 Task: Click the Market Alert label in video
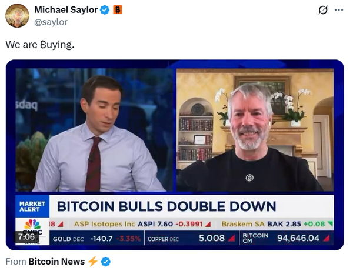tap(32, 206)
